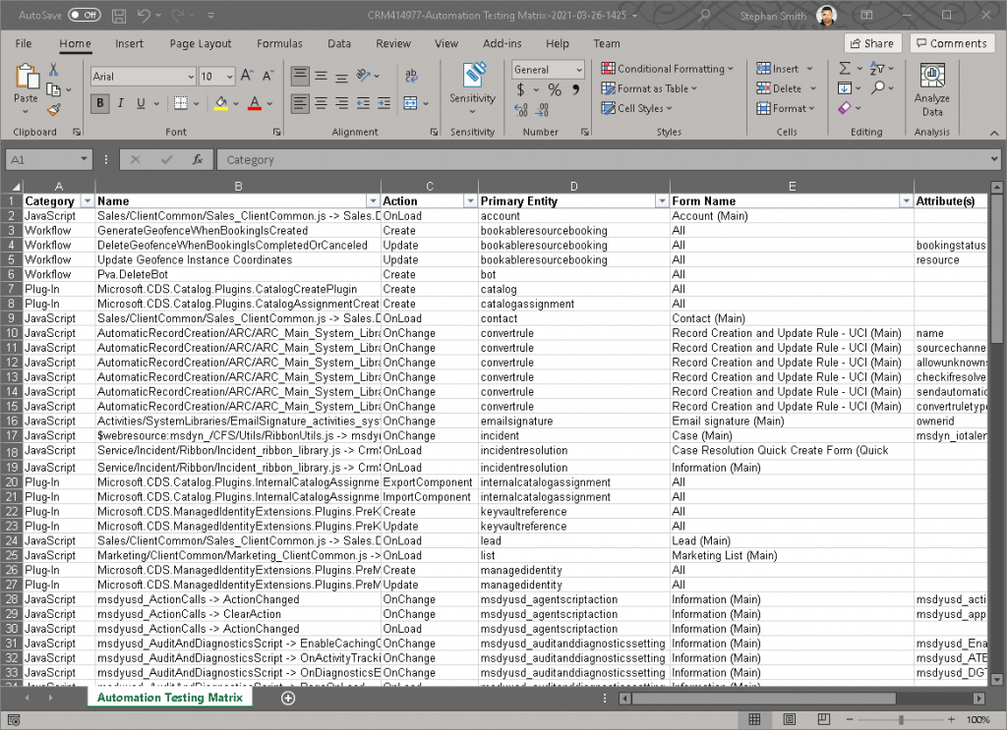1007x730 pixels.
Task: Click the Save floppy disk icon
Action: tap(118, 16)
